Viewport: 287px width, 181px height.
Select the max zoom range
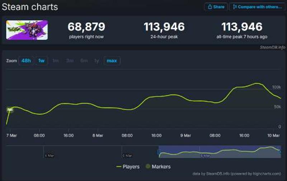tap(112, 60)
